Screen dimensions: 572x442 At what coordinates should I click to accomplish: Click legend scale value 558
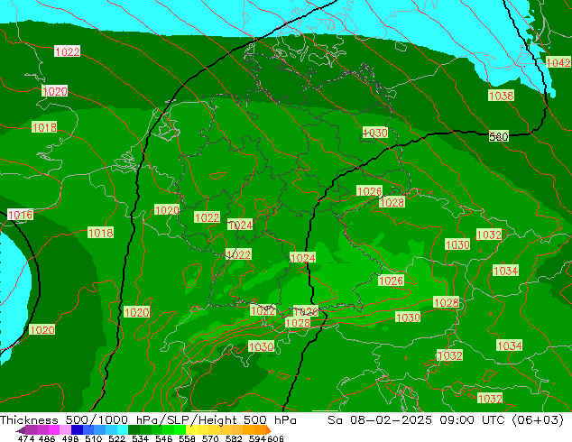pos(187,438)
